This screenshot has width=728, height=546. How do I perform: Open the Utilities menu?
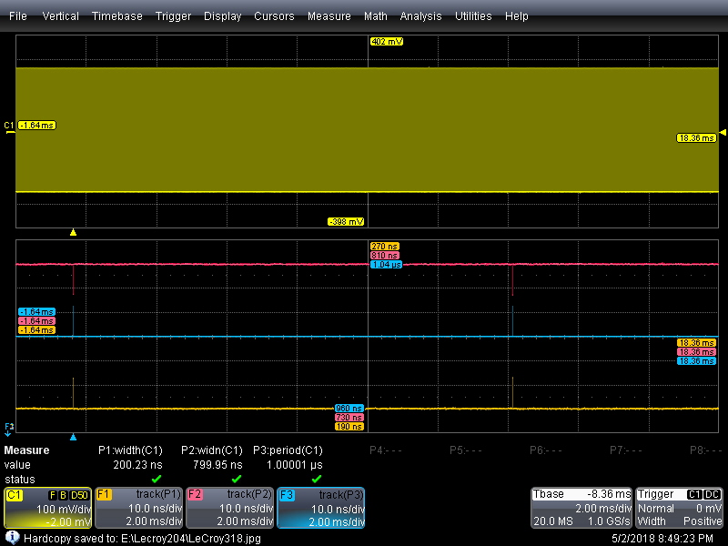[x=475, y=16]
